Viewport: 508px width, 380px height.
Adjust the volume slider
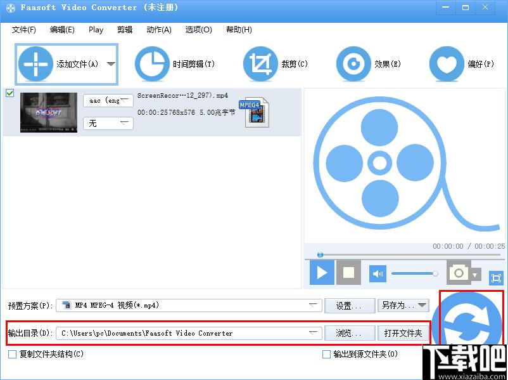pyautogui.click(x=415, y=273)
